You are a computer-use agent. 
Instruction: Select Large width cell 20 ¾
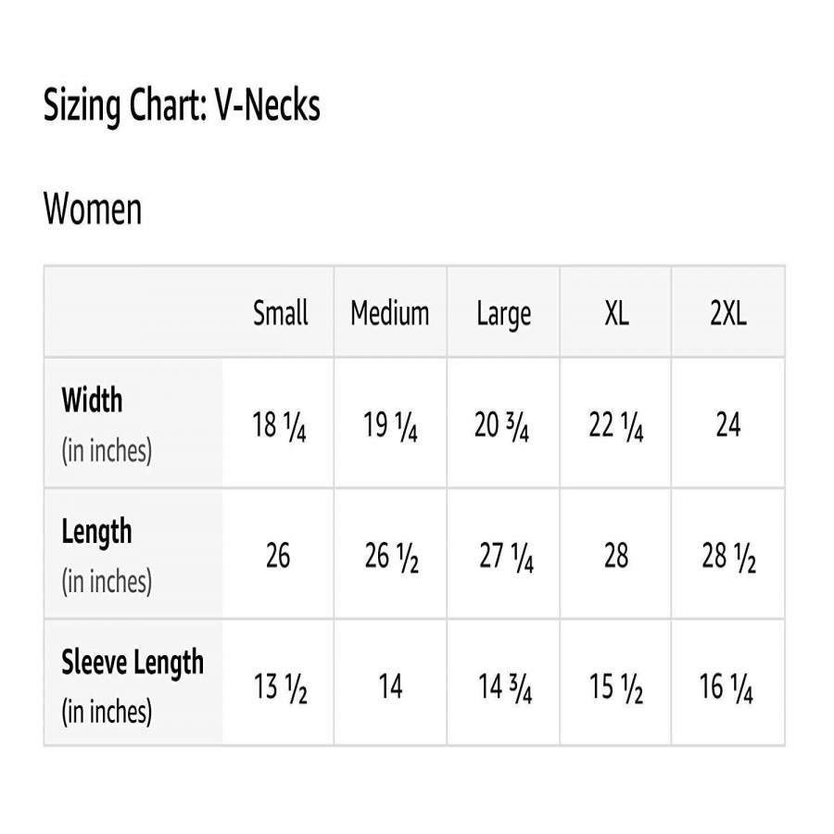click(502, 426)
